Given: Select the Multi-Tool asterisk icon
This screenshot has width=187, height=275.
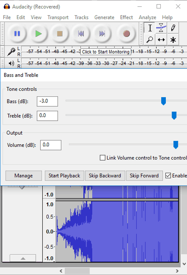Looking at the screenshot, I should coord(173,40).
